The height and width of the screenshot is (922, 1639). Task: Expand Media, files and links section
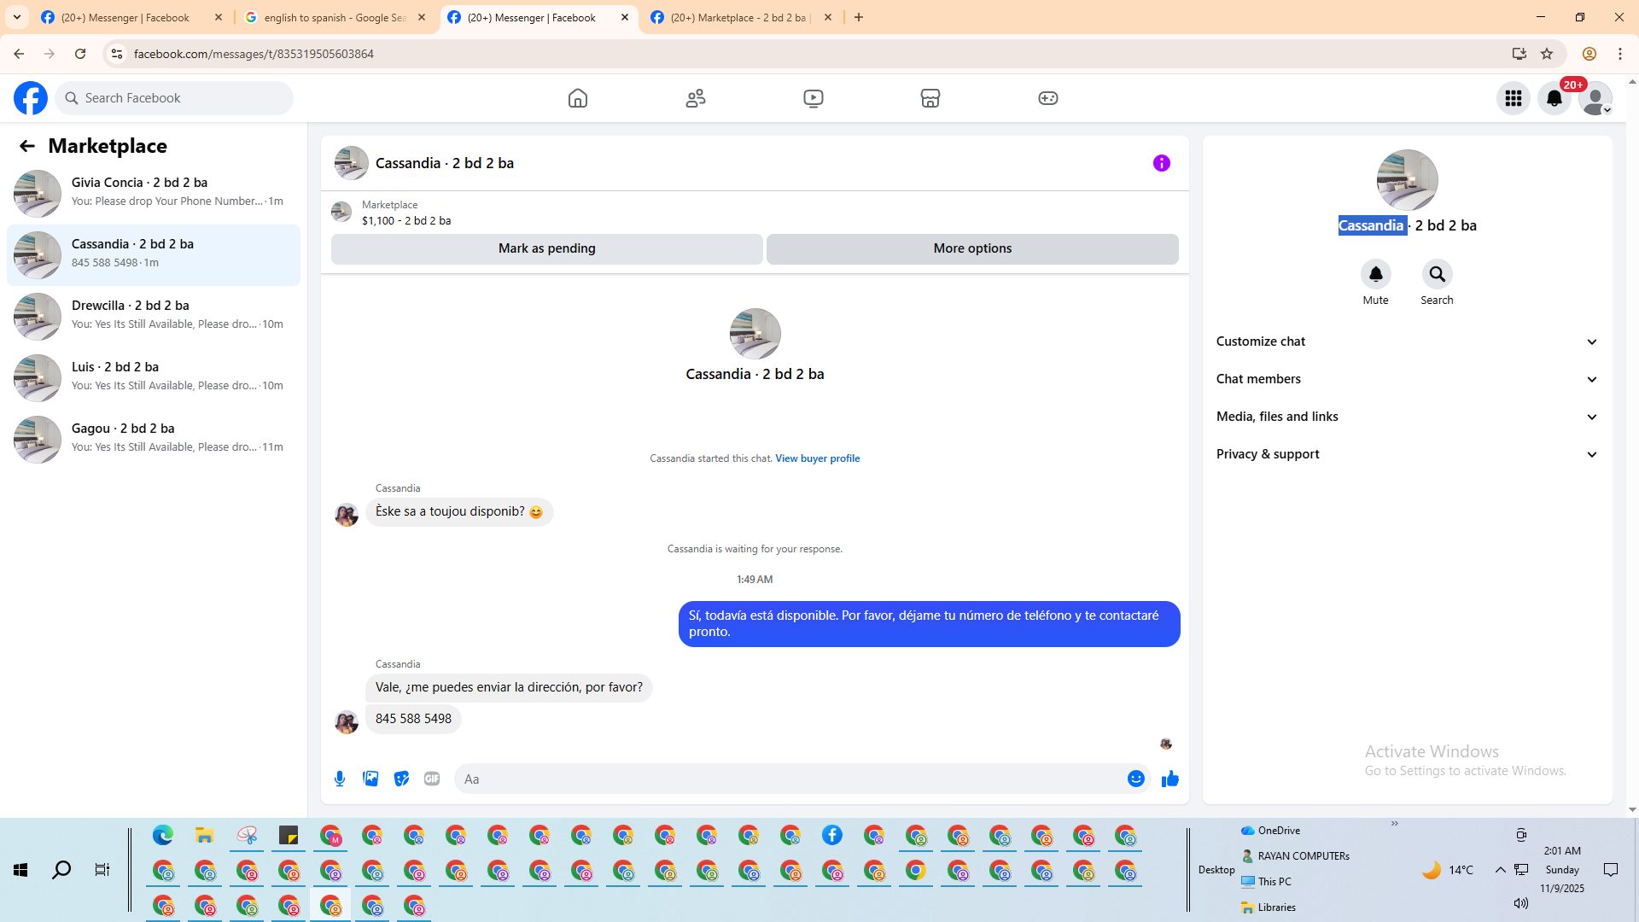point(1406,417)
